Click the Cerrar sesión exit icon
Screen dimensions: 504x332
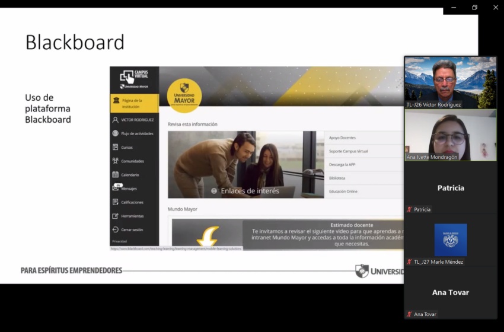[116, 229]
